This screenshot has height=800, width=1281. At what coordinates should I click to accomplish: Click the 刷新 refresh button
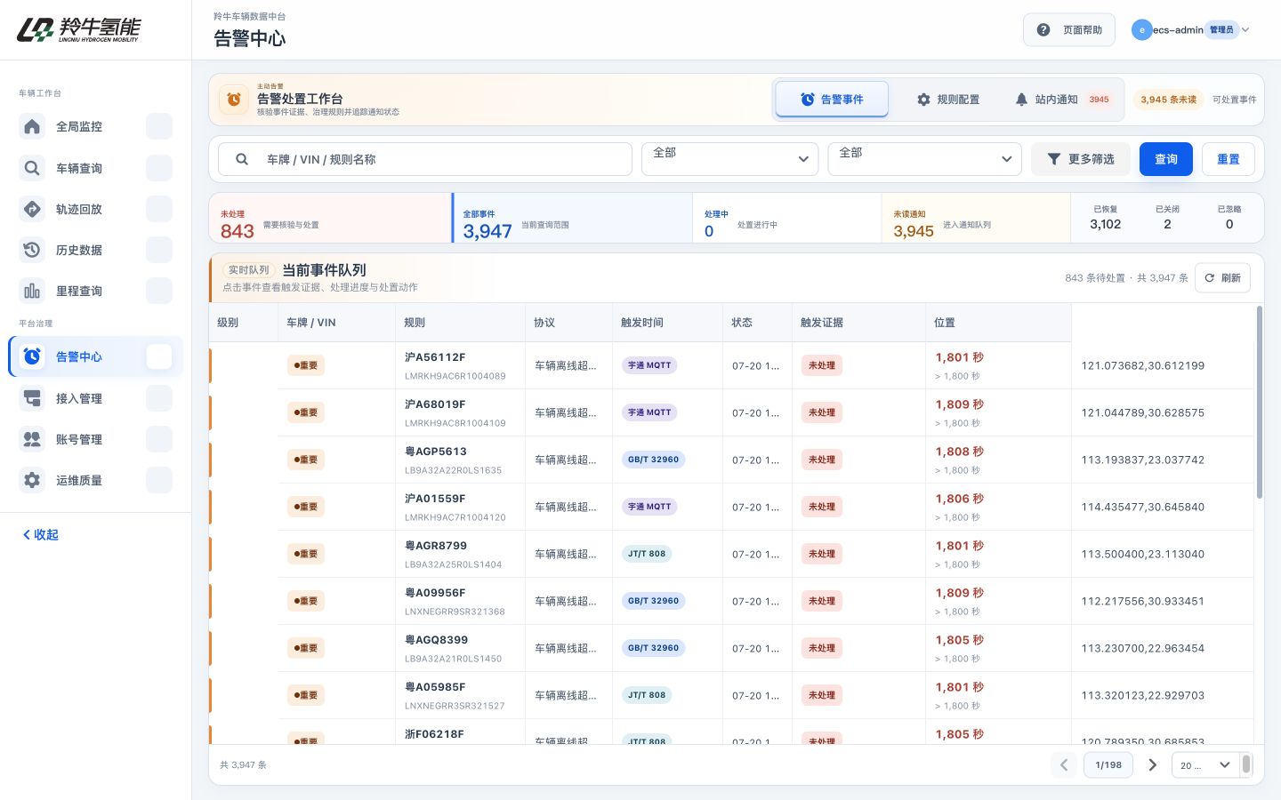pyautogui.click(x=1222, y=278)
